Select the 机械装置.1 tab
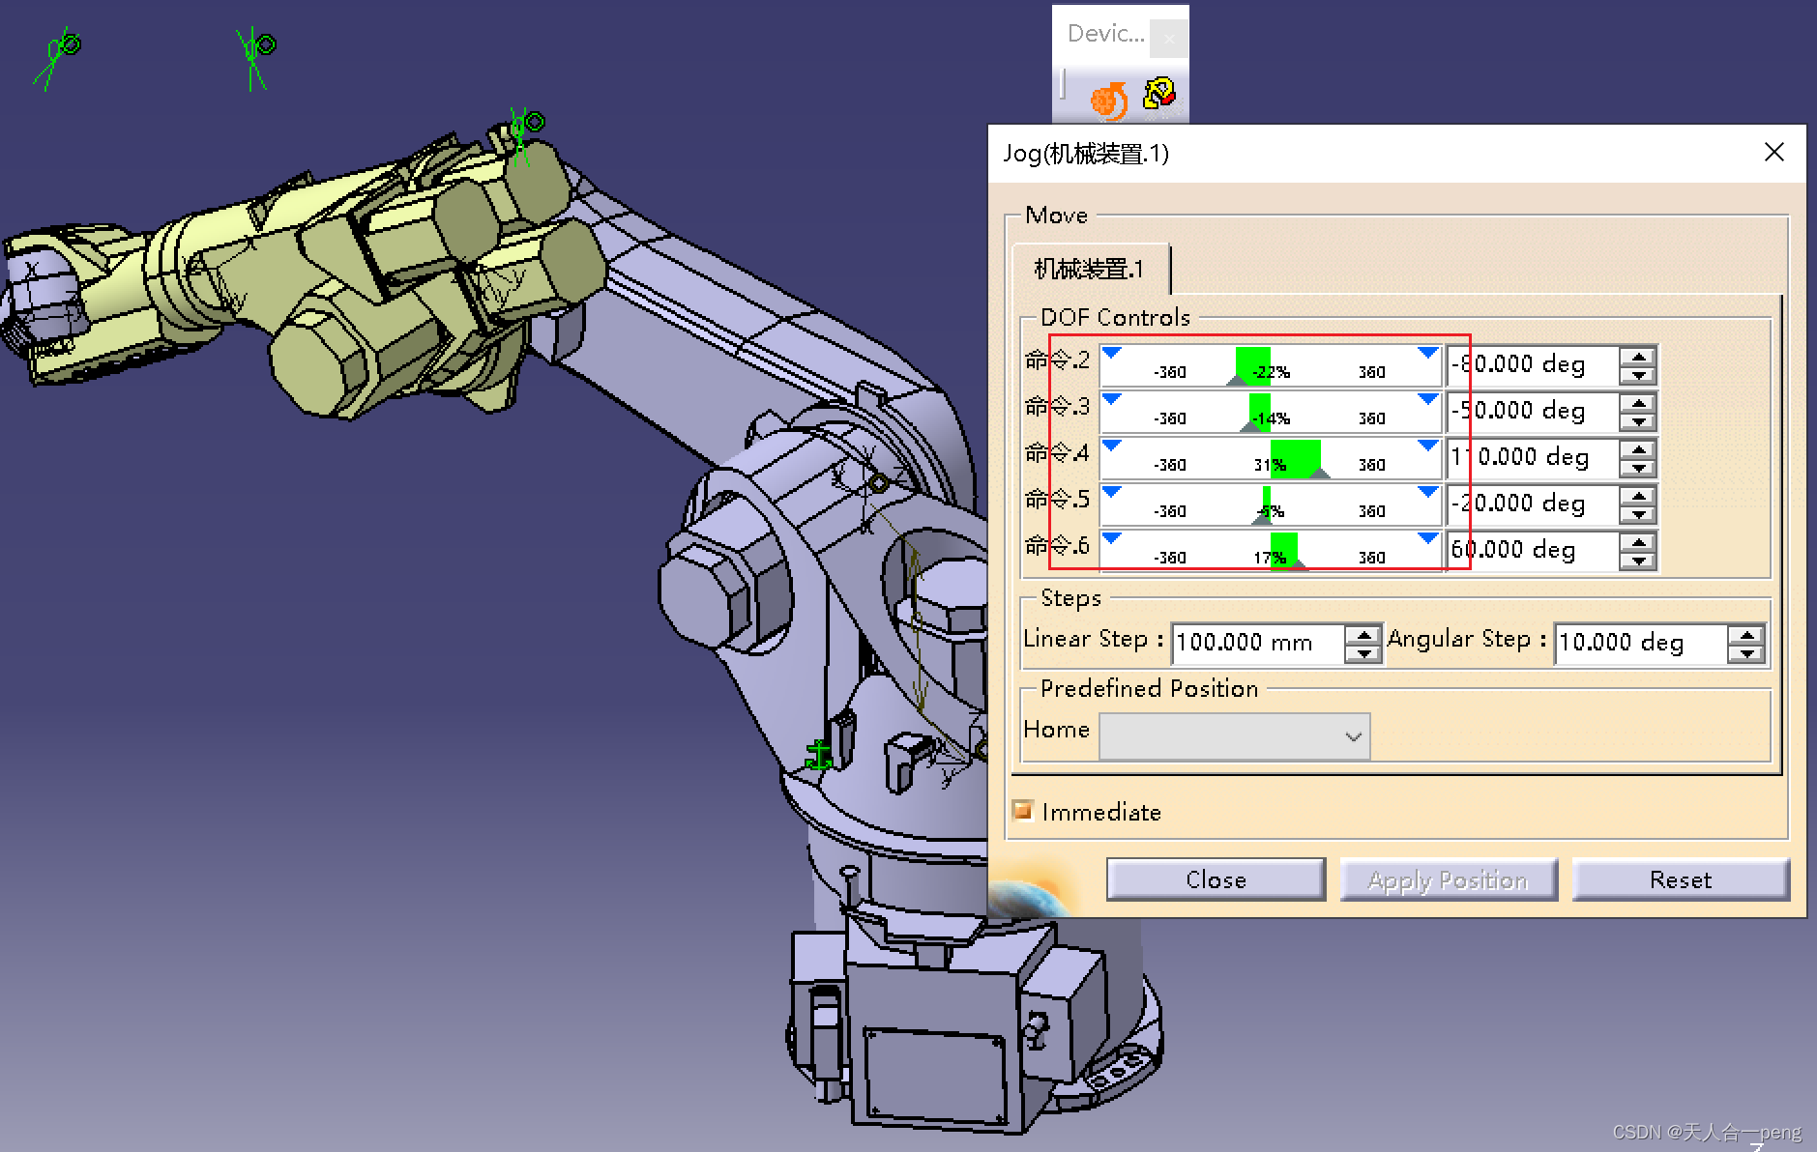 point(1090,269)
